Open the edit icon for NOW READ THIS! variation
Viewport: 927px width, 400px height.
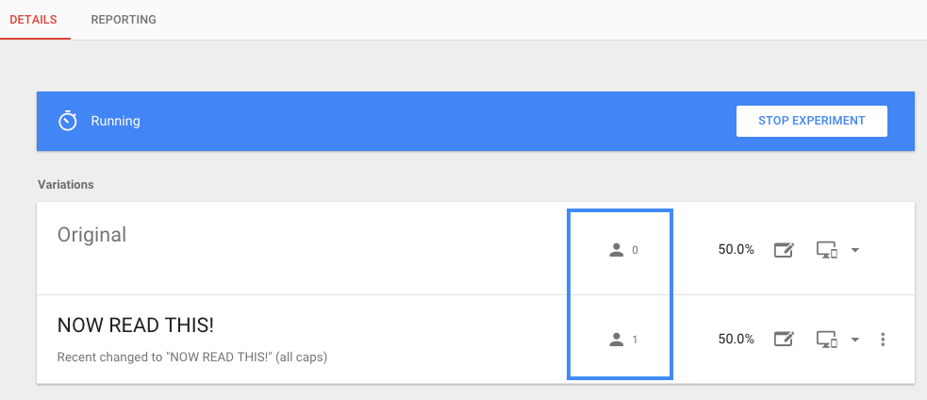pyautogui.click(x=784, y=339)
